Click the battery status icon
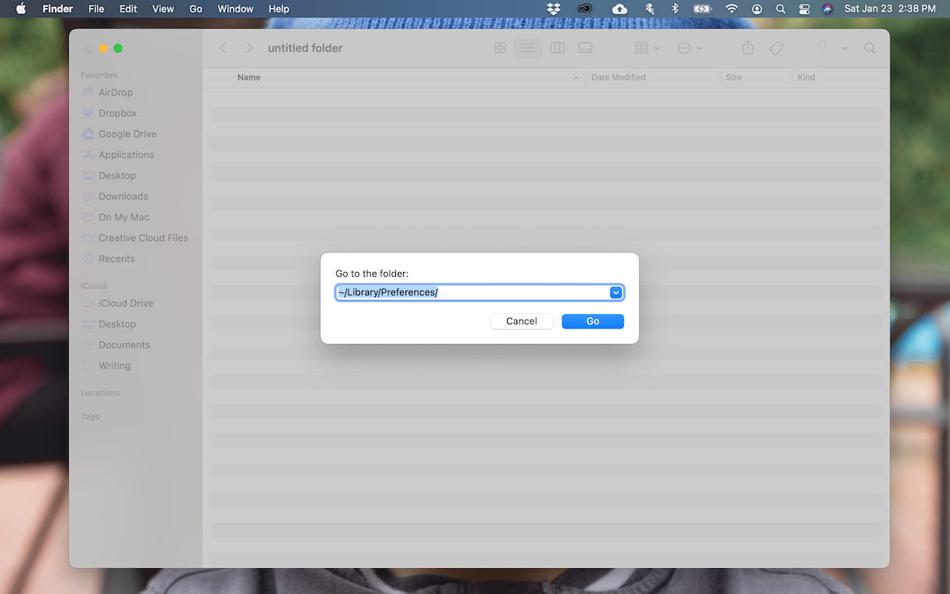The width and height of the screenshot is (950, 594). [702, 9]
